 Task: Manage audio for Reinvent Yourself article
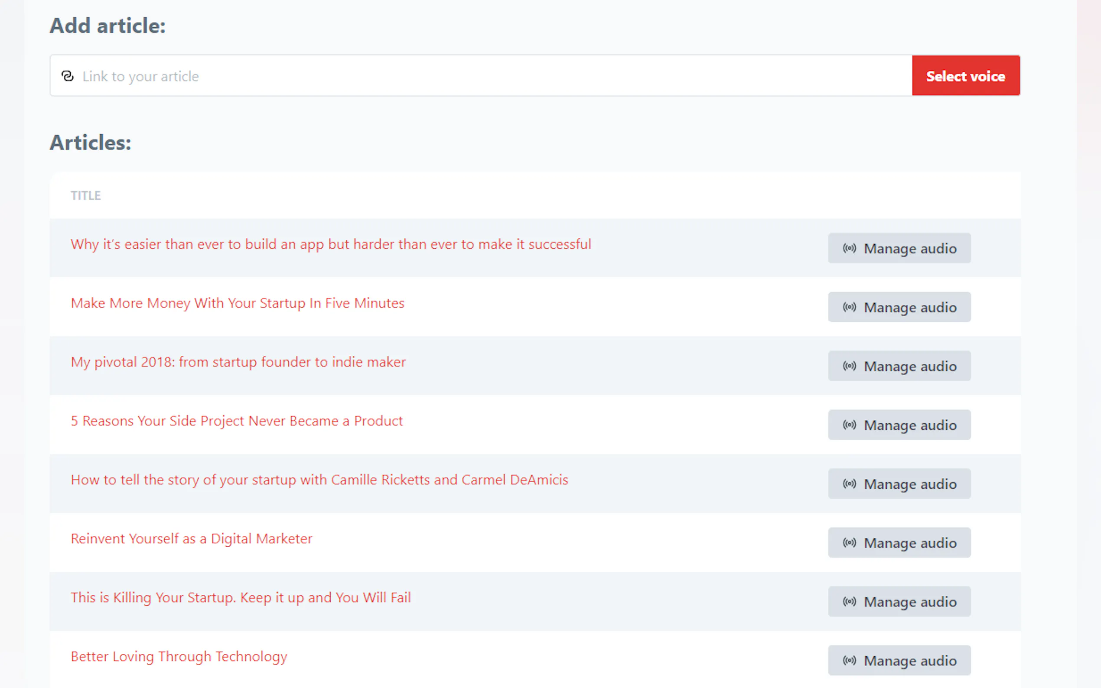(x=899, y=542)
